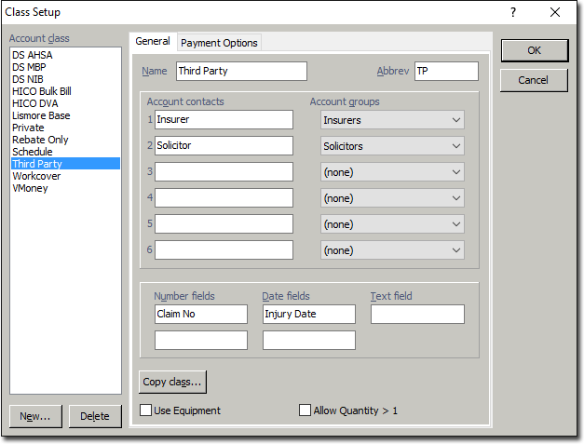This screenshot has width=584, height=444.
Task: Open account group dropdown for contact 3
Action: (x=392, y=172)
